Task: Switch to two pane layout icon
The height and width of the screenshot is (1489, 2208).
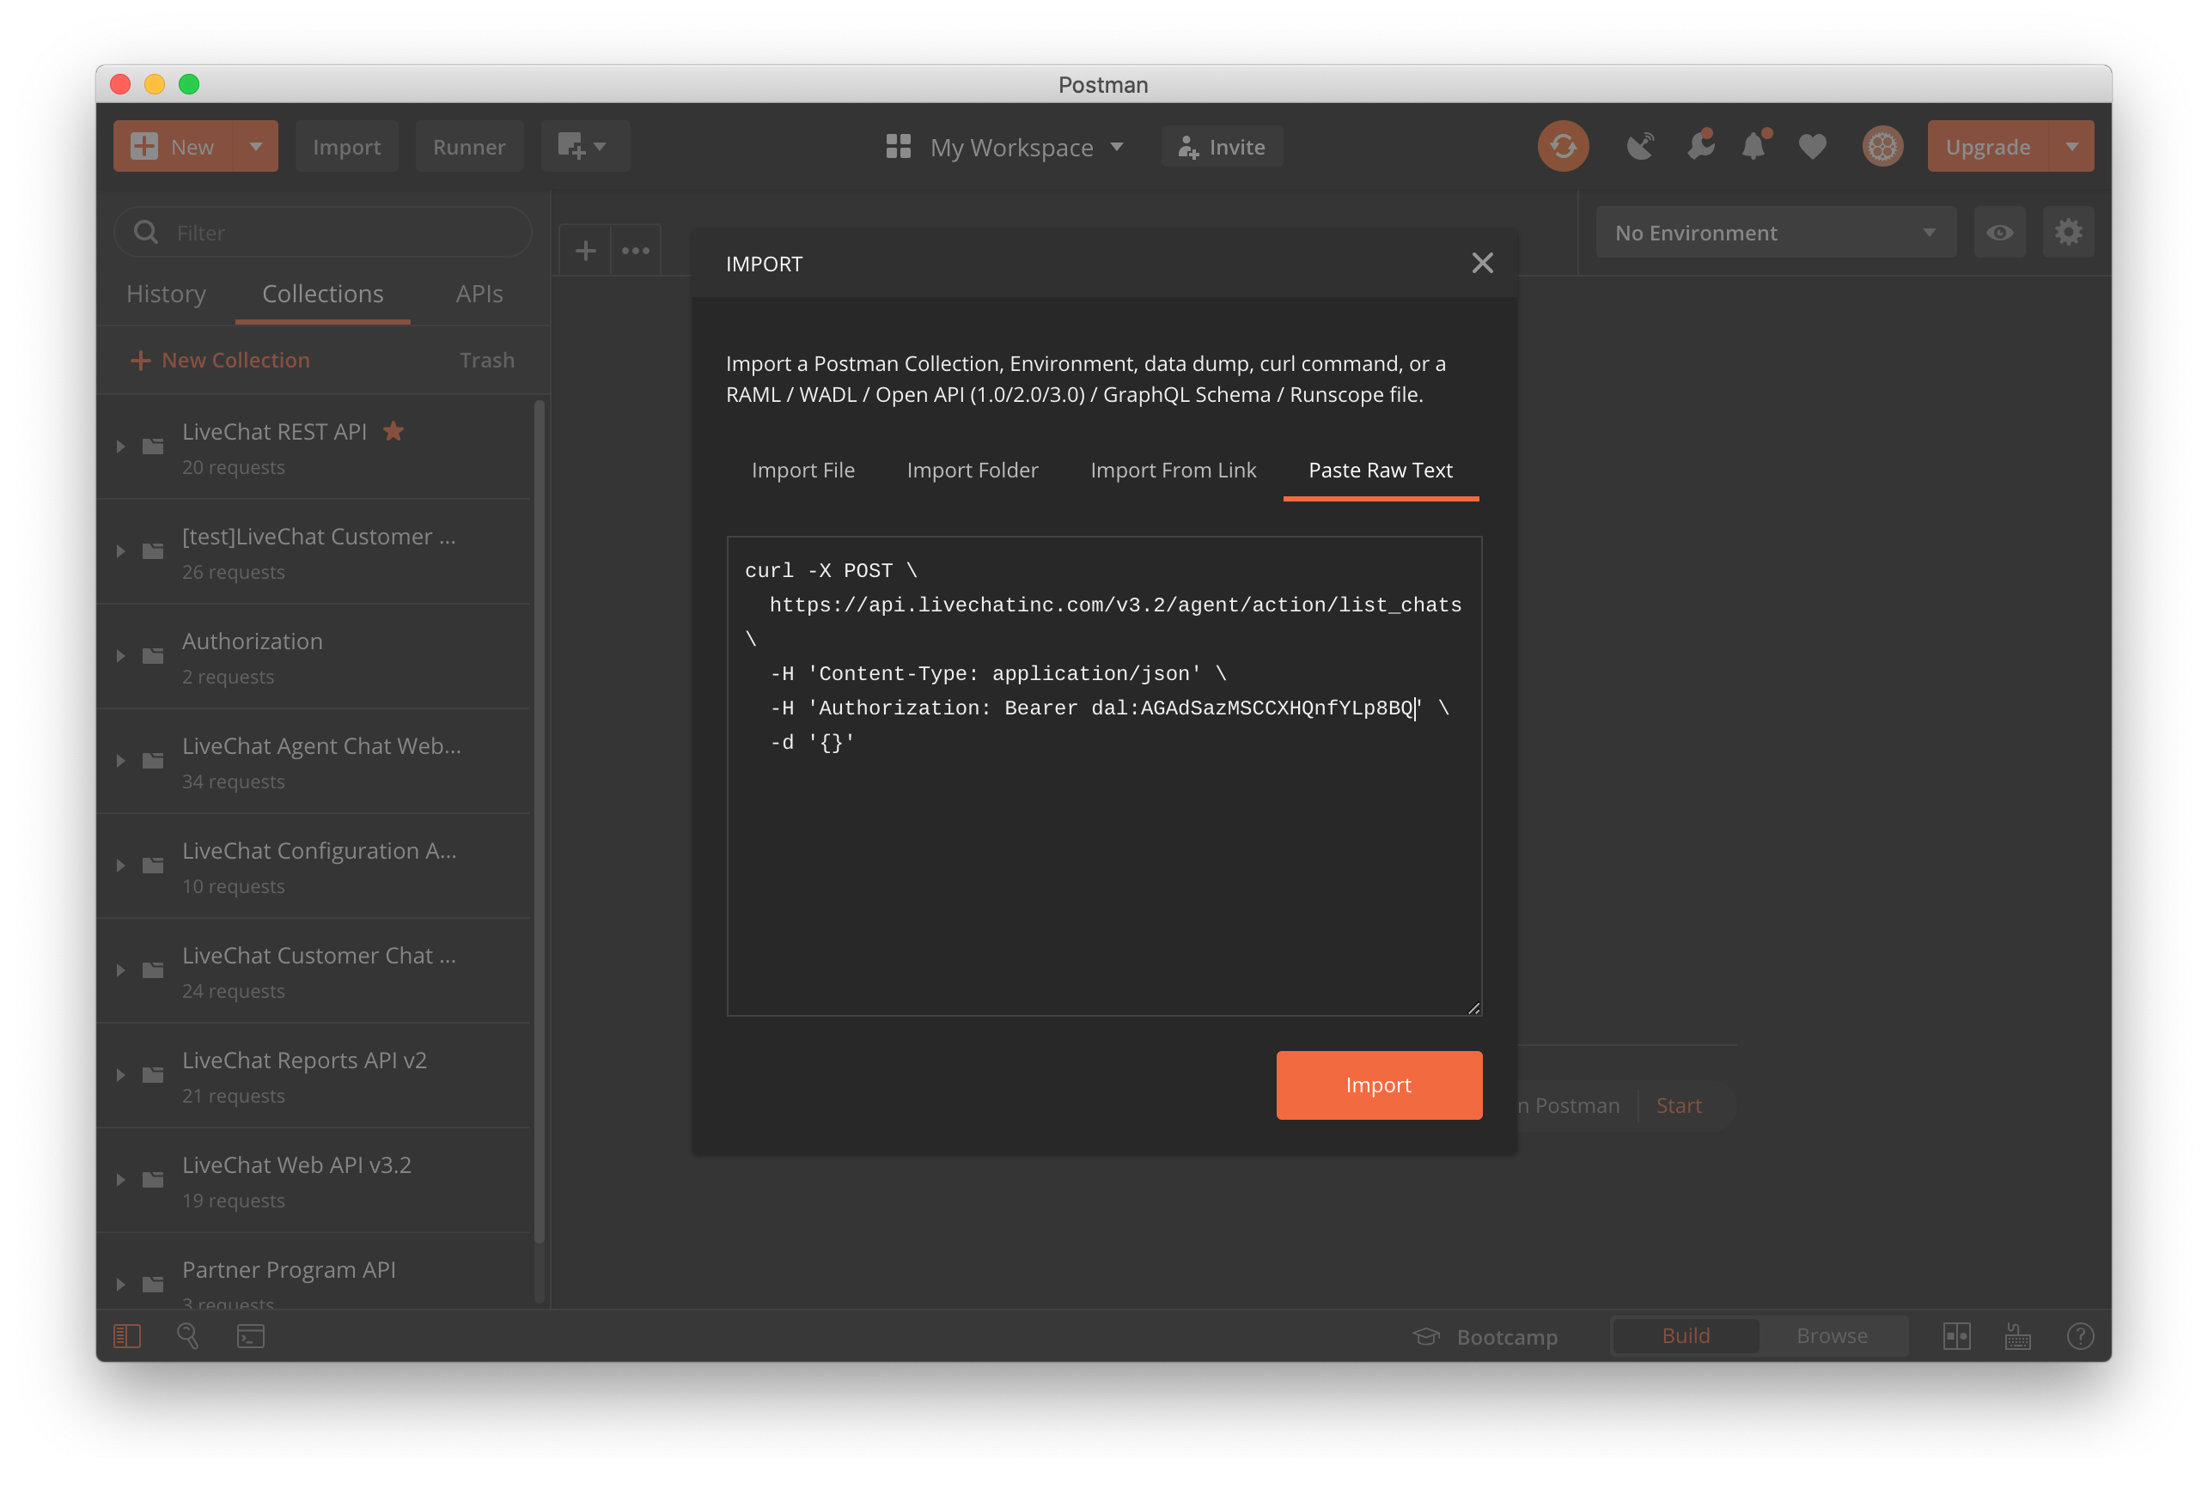Action: (x=1956, y=1336)
